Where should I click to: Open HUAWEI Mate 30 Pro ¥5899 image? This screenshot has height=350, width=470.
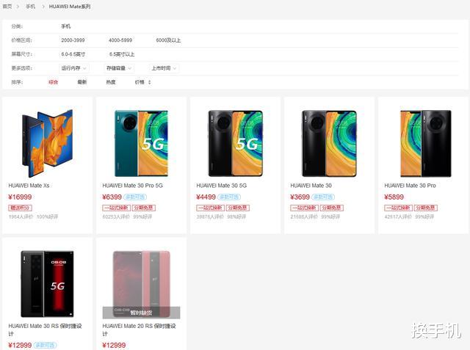(x=426, y=143)
